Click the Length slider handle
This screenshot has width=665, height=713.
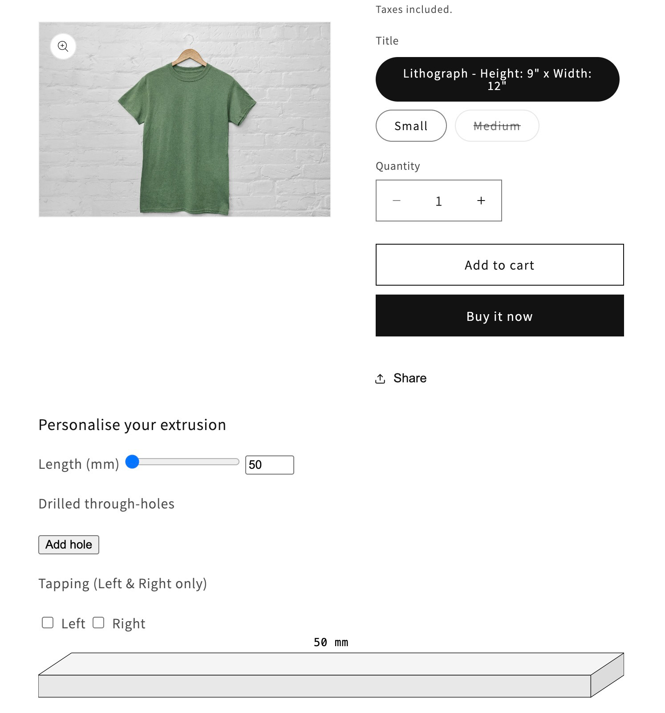point(132,462)
